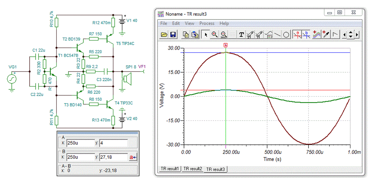
Task: Activate the Zoom in magnifier
Action: pos(214,35)
